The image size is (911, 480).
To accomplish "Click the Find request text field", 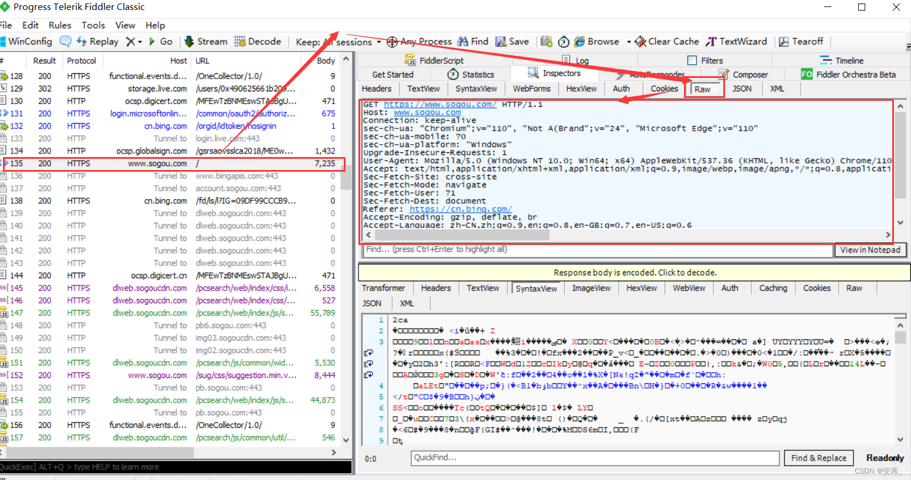I will (x=598, y=250).
